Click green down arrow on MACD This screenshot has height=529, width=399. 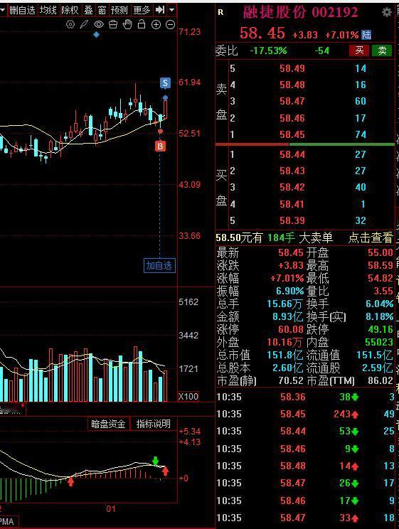click(x=155, y=461)
